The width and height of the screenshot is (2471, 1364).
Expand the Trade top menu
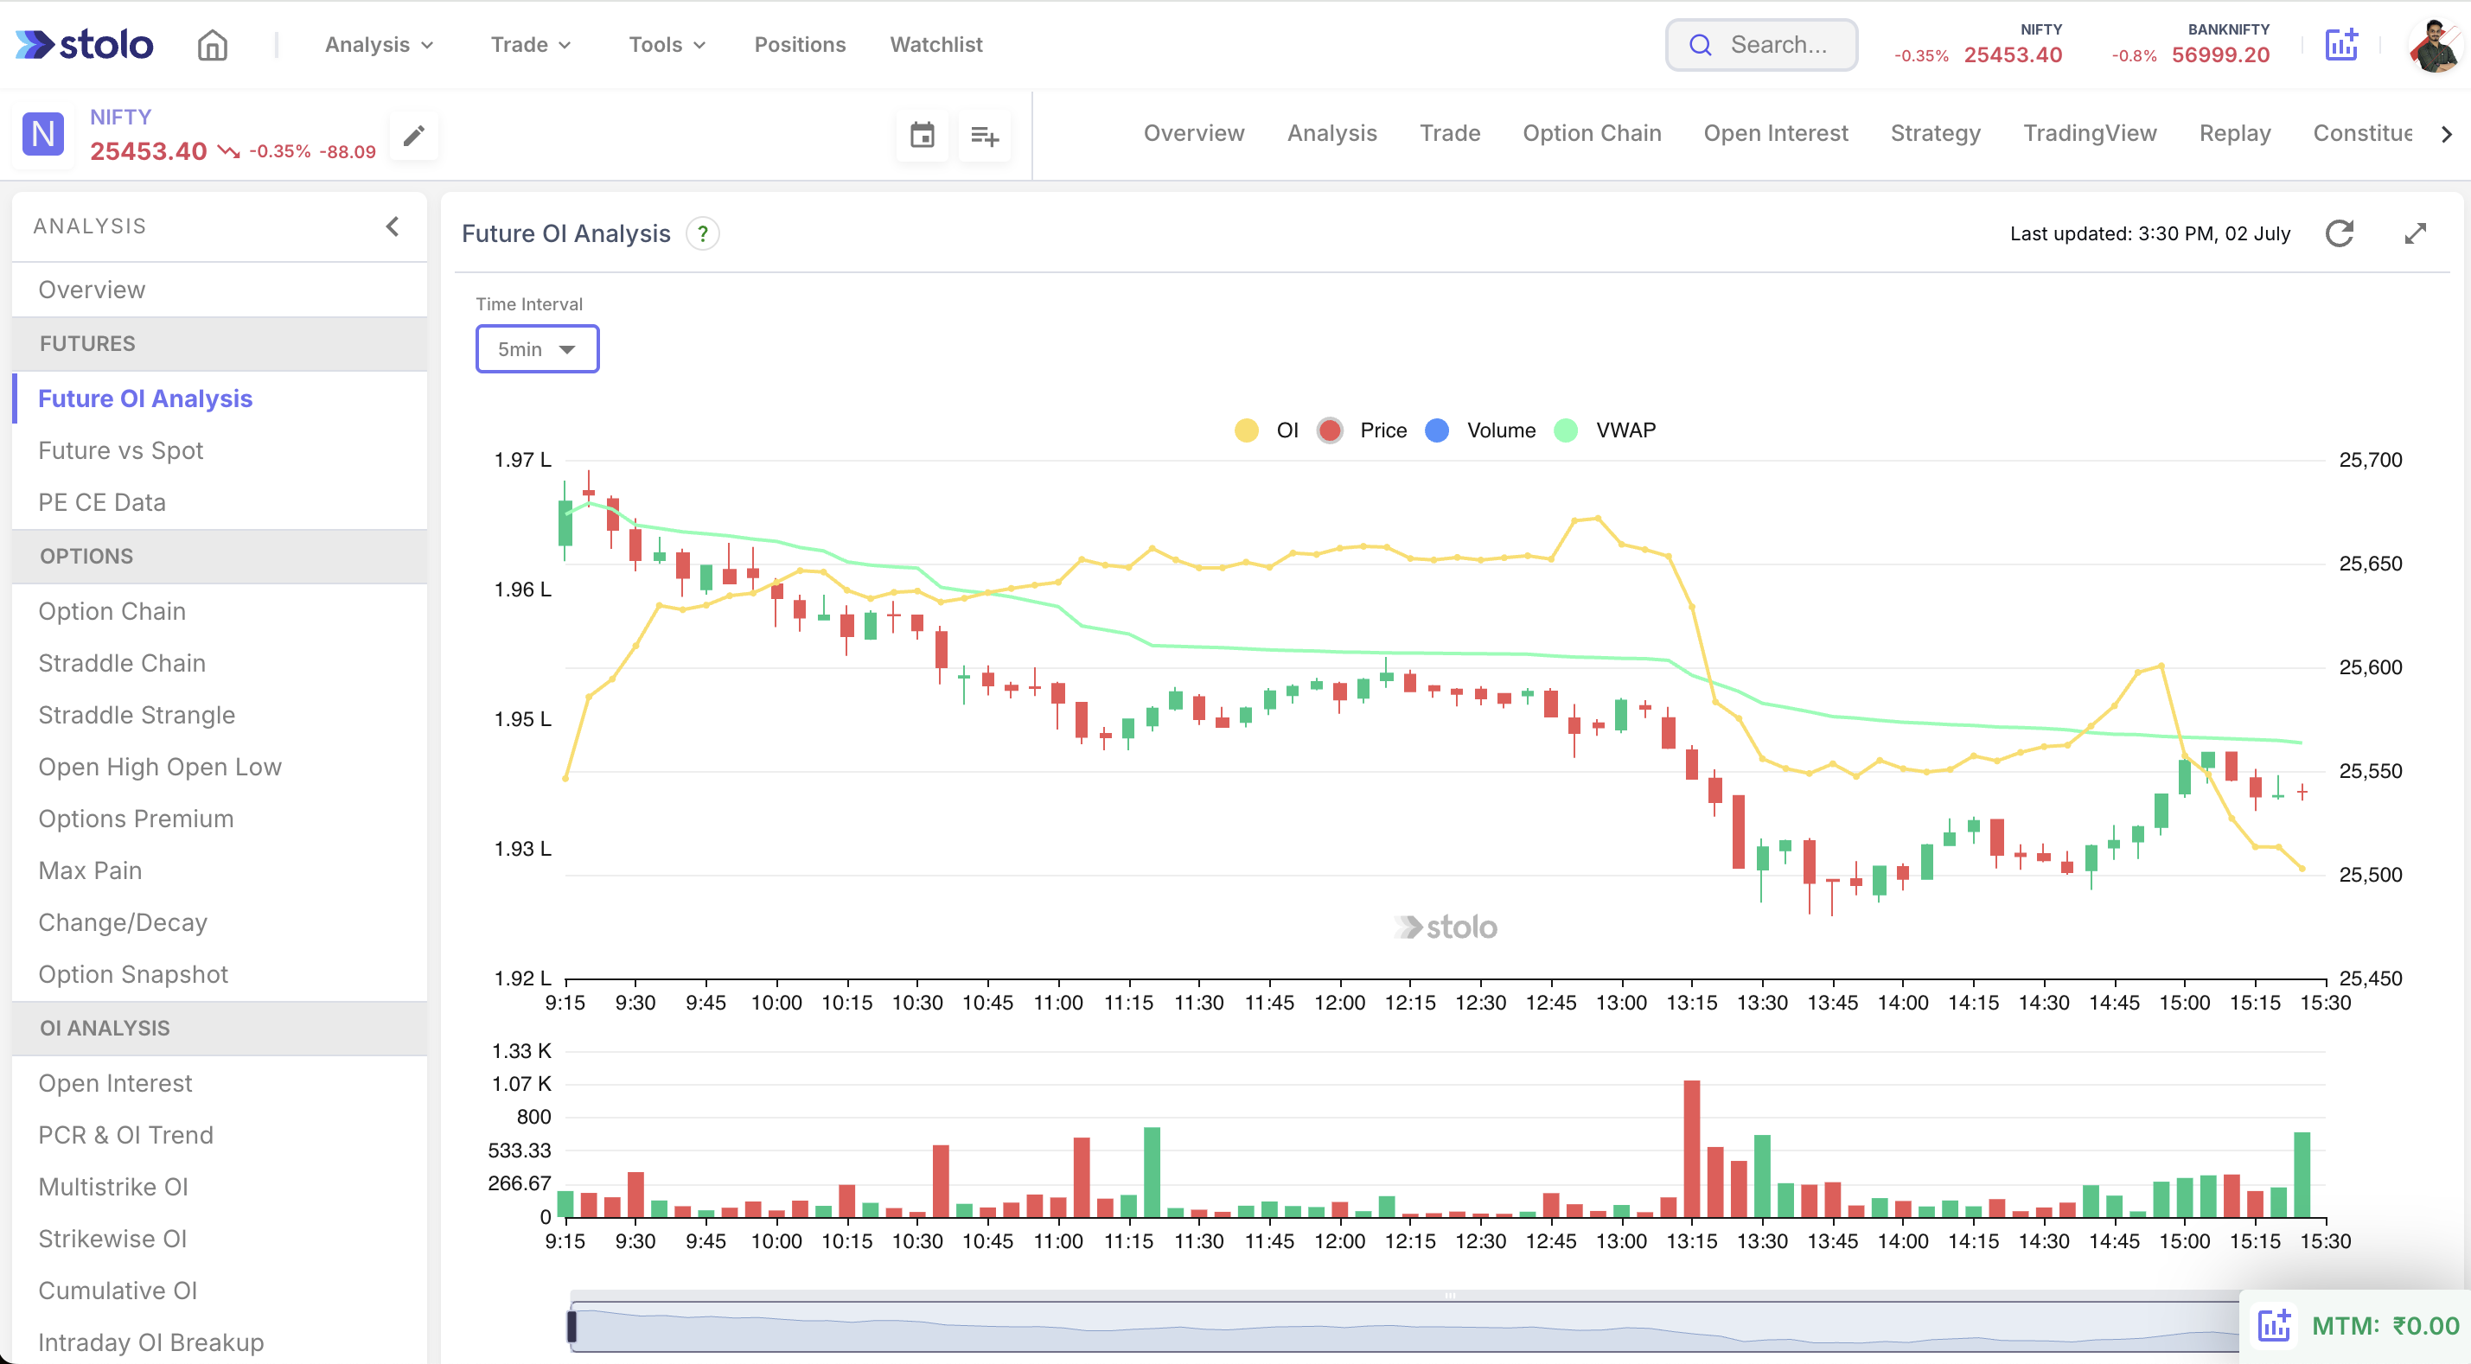click(x=531, y=44)
